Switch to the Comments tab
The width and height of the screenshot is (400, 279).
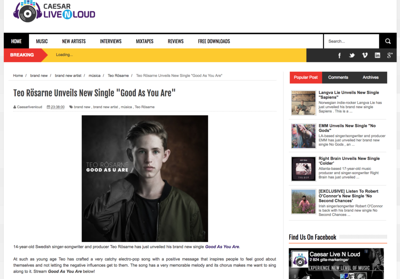click(x=338, y=78)
